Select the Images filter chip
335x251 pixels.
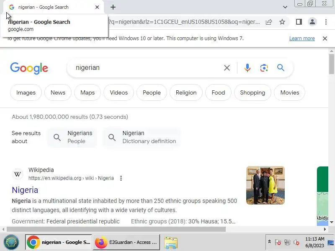pos(26,92)
